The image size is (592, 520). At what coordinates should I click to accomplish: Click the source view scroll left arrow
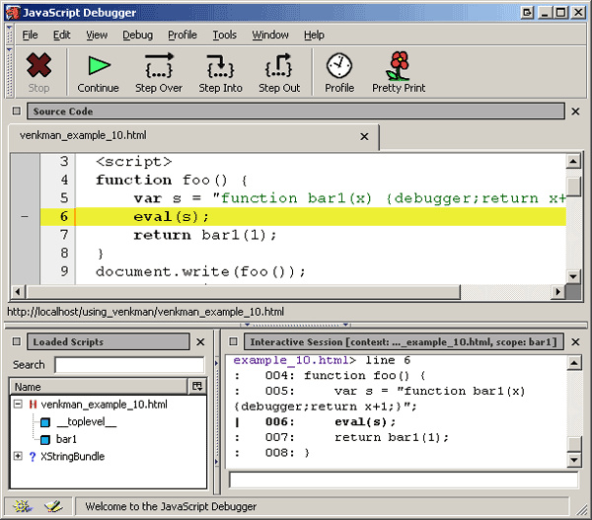coord(18,292)
